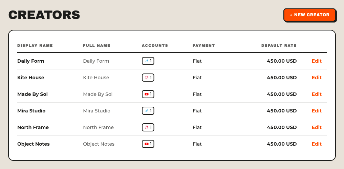
Task: Click the gray Mira Studio full name
Action: click(x=96, y=111)
